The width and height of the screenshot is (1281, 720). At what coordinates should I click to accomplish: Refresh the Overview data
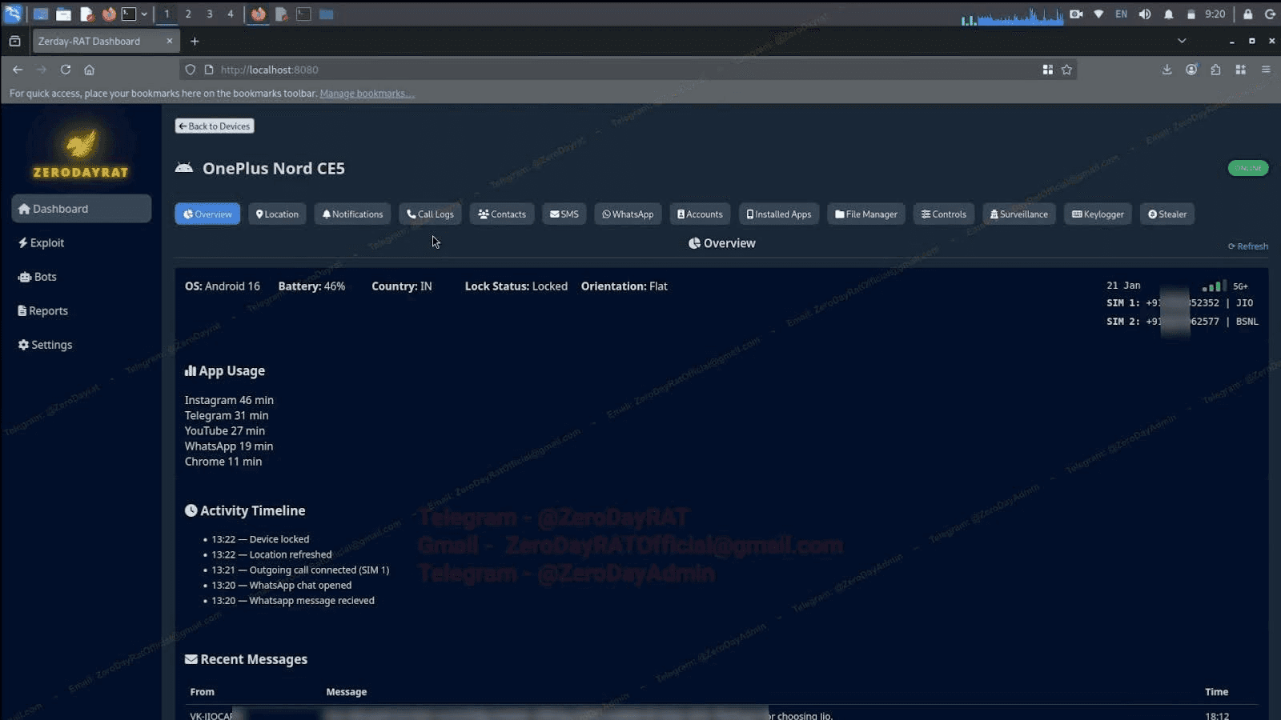pyautogui.click(x=1247, y=246)
